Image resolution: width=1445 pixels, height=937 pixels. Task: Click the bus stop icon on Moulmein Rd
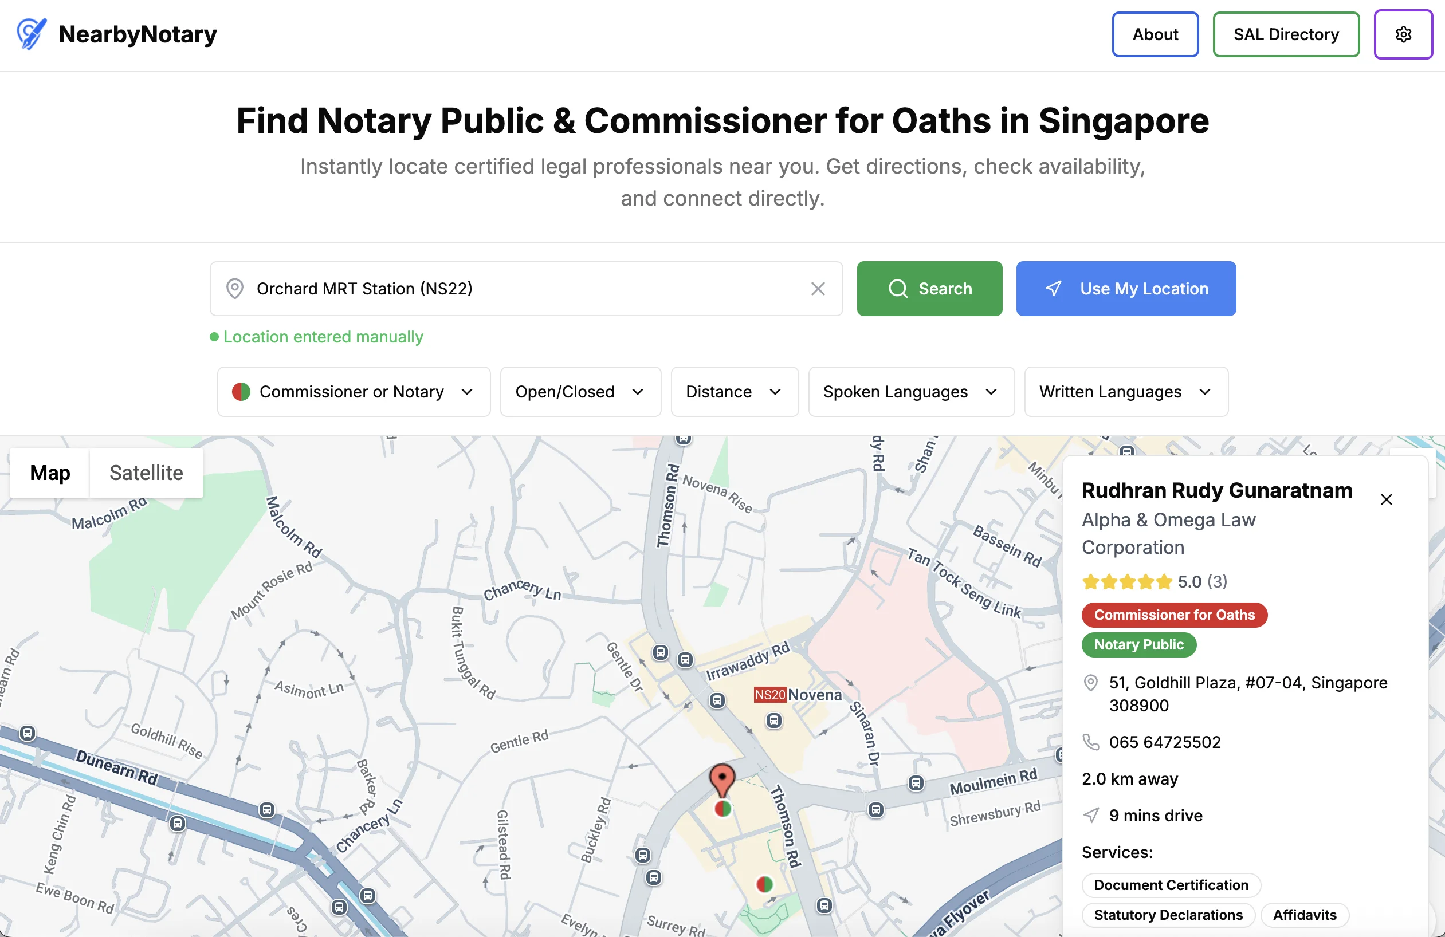coord(916,783)
